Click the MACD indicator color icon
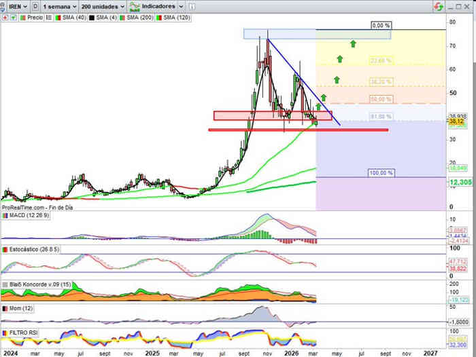 pyautogui.click(x=5, y=215)
